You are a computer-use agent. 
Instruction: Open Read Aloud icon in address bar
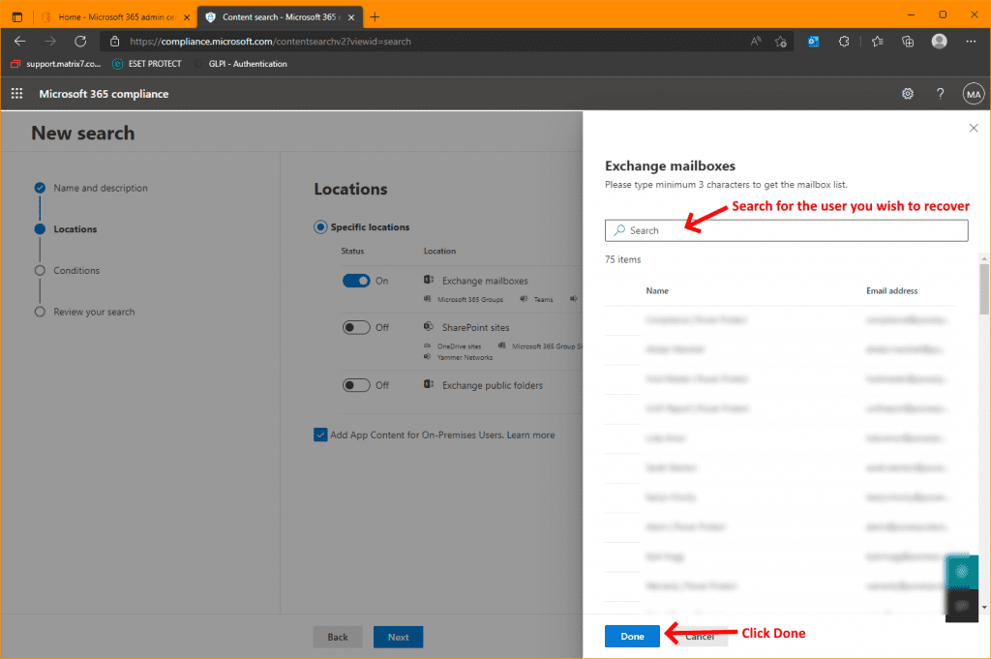coord(755,41)
